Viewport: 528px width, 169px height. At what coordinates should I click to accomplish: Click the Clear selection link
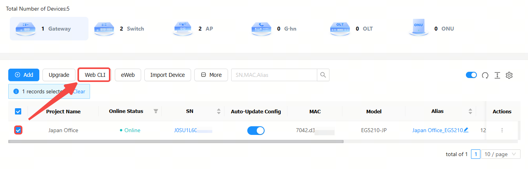click(79, 91)
